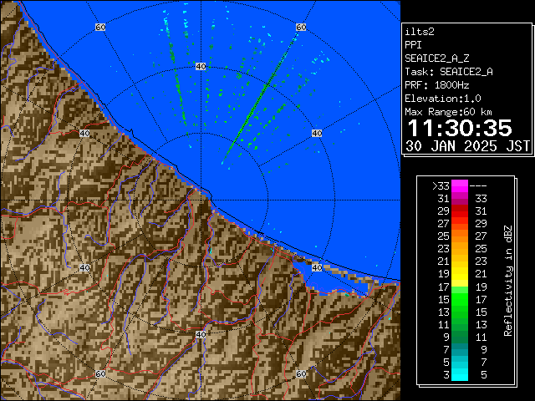Click the 'Task: SEAICE2_A' line
Viewport: 535px width, 401px height.
(x=449, y=72)
